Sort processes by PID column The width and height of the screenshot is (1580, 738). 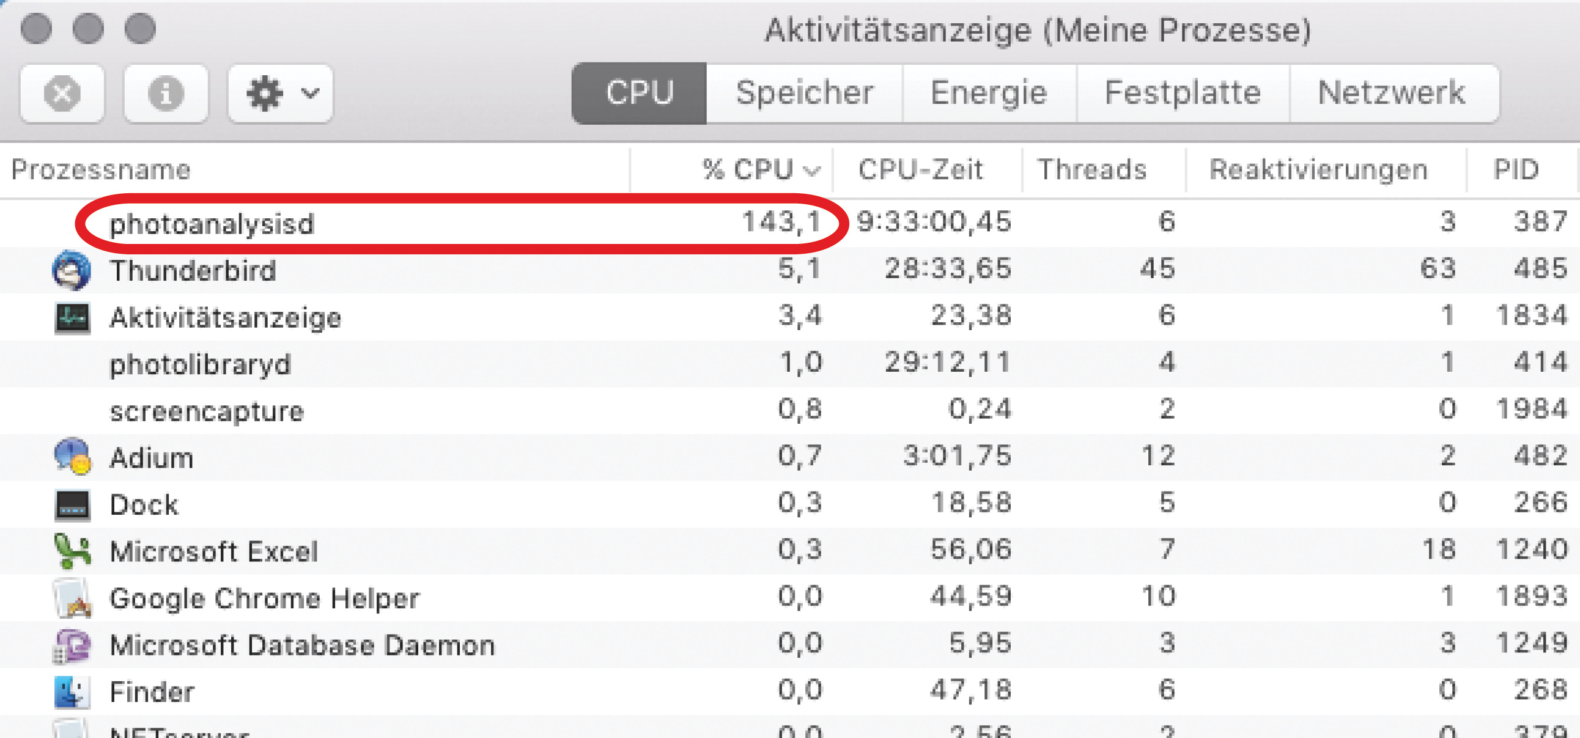(1516, 169)
